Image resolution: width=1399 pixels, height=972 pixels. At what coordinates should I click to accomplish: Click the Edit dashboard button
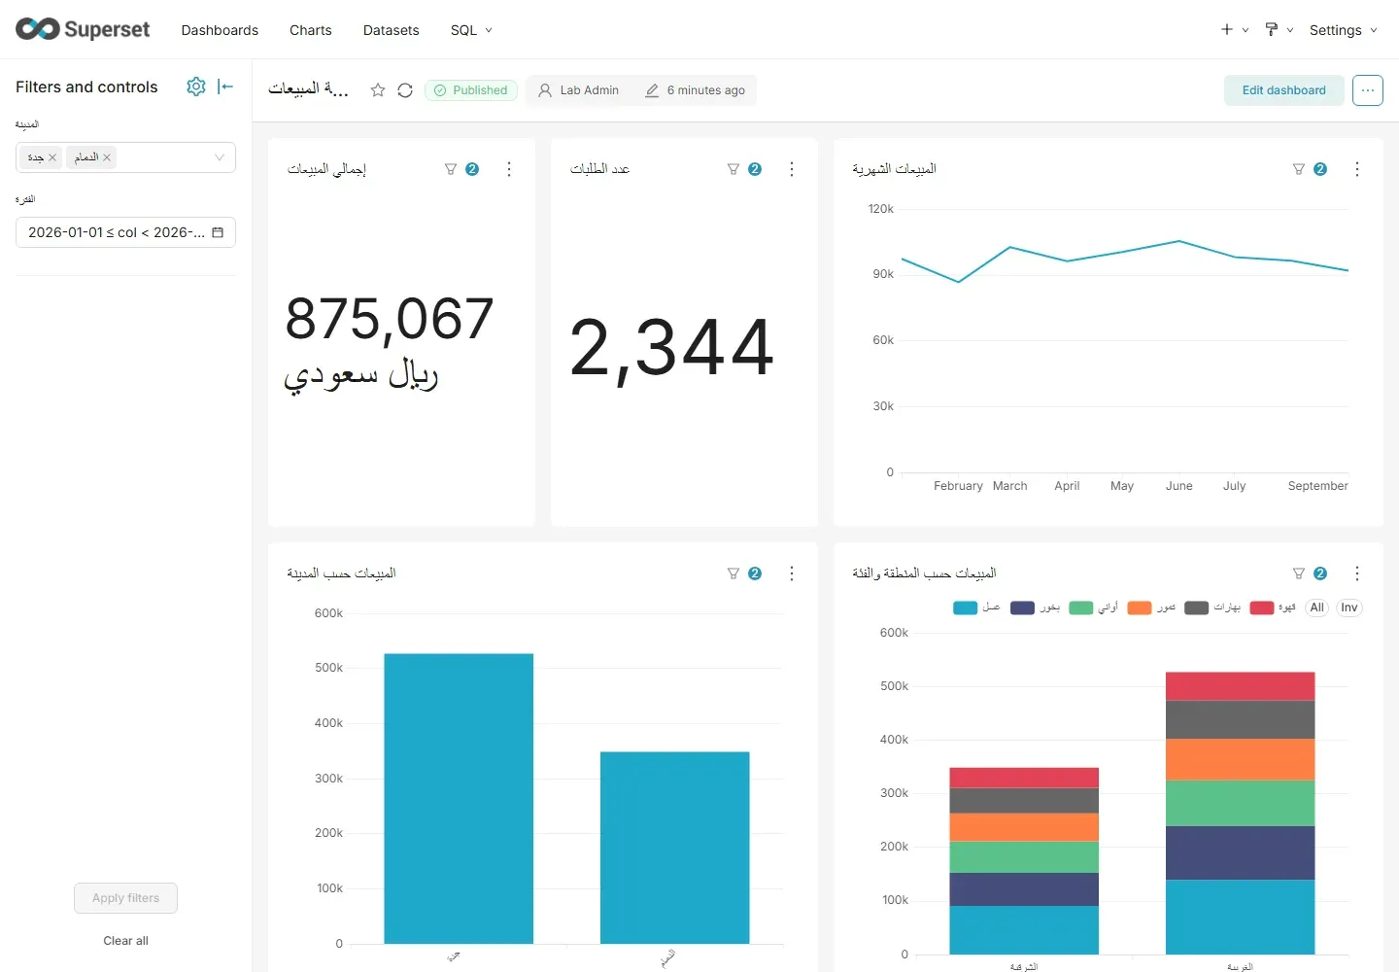(1283, 90)
